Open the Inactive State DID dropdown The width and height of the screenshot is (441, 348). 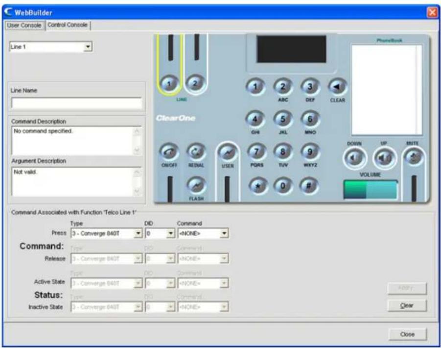170,307
